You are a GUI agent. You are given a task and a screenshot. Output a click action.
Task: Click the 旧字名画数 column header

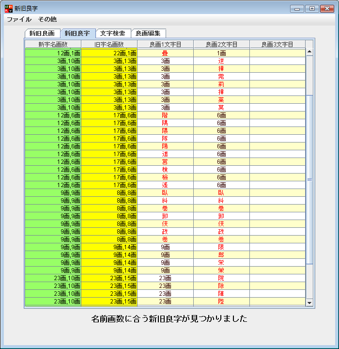pyautogui.click(x=109, y=44)
